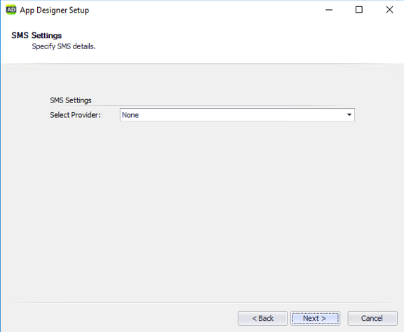Viewport: 404px width, 332px height.
Task: Click the SMS Settings group box label
Action: pyautogui.click(x=71, y=100)
